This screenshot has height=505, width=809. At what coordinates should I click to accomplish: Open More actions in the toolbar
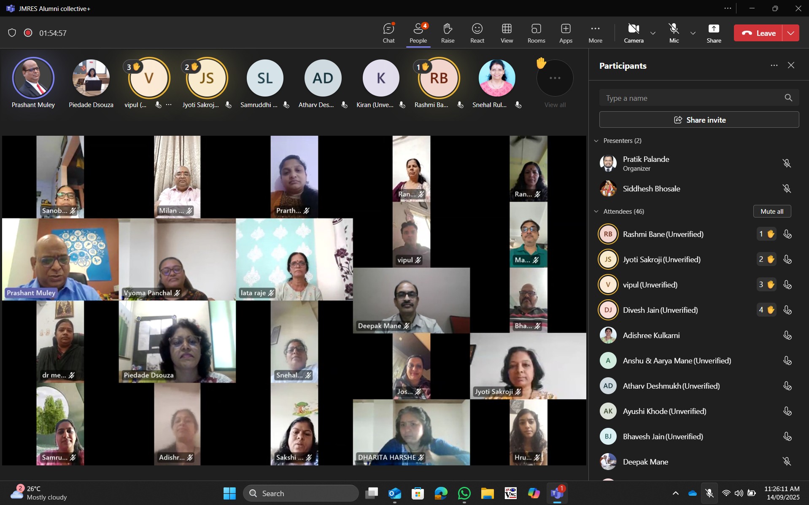click(595, 33)
